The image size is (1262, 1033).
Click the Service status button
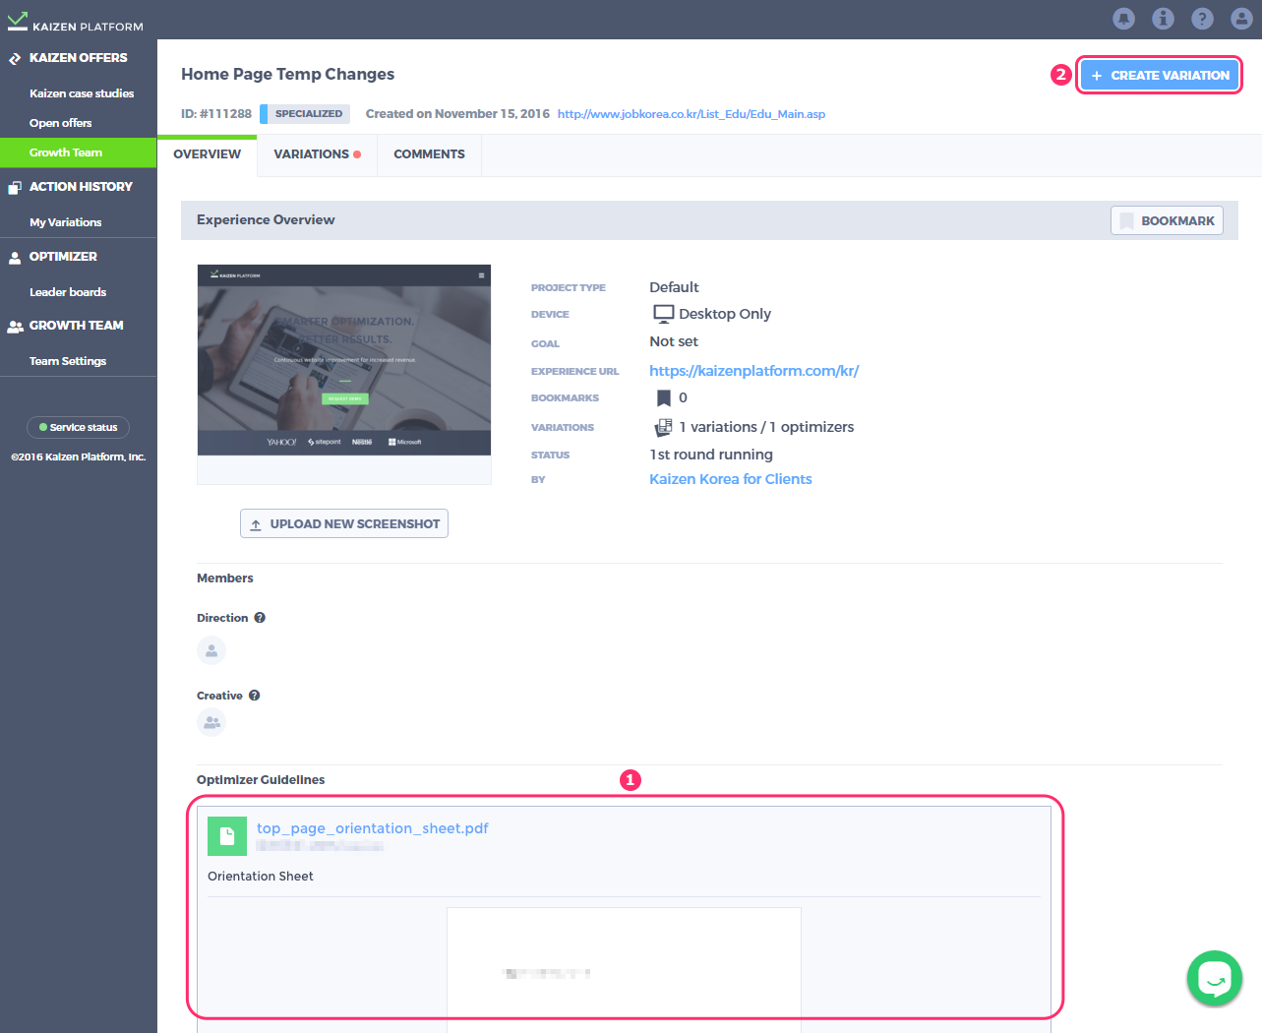coord(79,427)
